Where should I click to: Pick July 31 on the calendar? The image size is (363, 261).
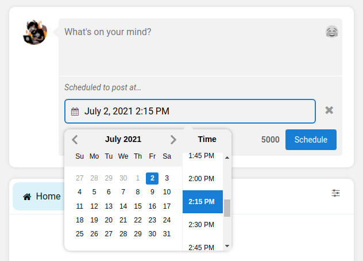coord(167,234)
